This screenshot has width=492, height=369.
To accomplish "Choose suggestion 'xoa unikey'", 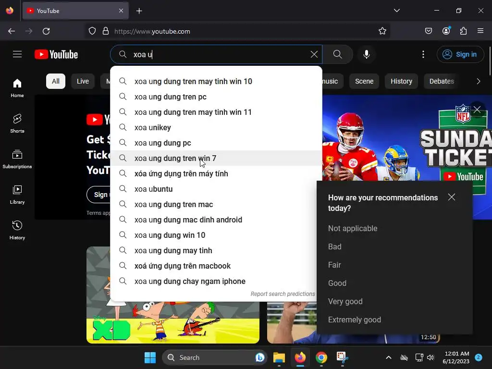I will 216,127.
